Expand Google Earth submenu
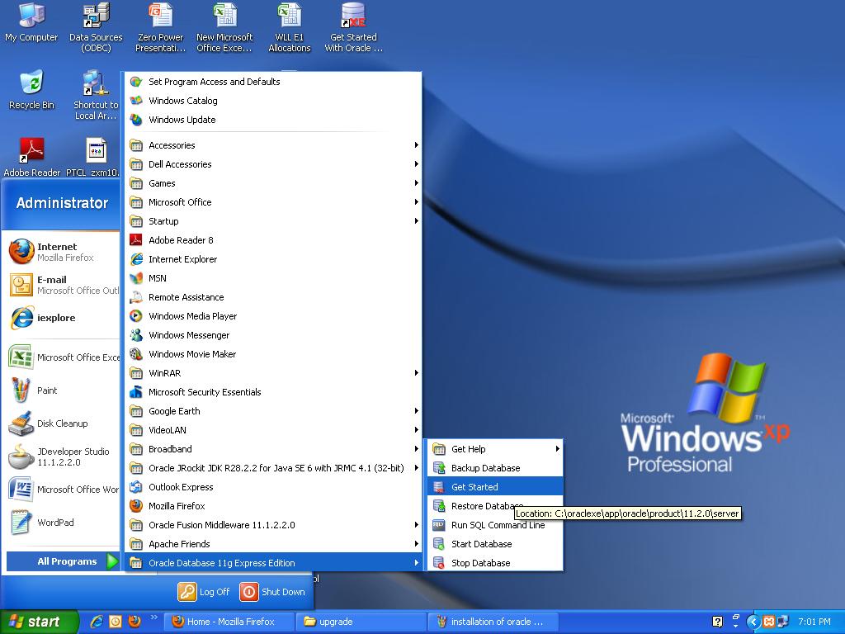Screen dimensions: 845x634 273,411
